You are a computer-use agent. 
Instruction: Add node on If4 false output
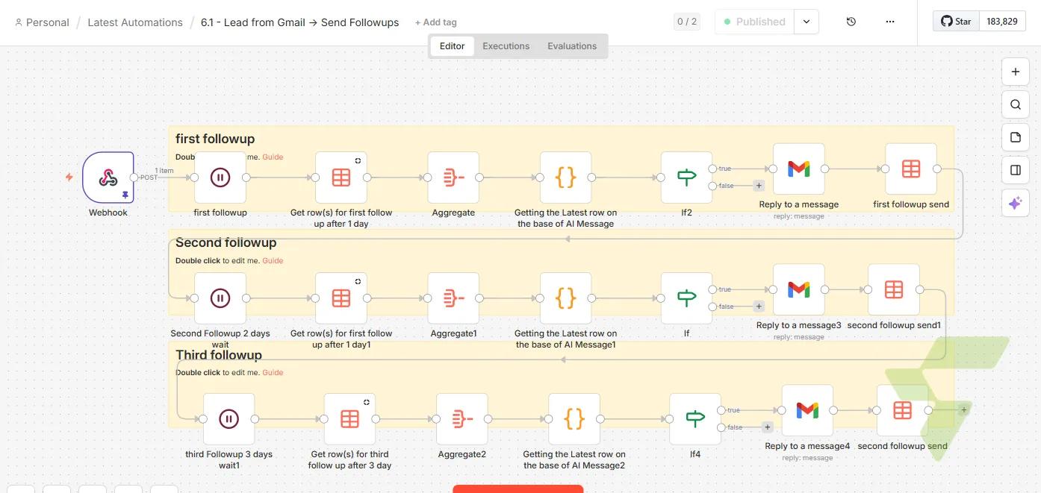(768, 427)
